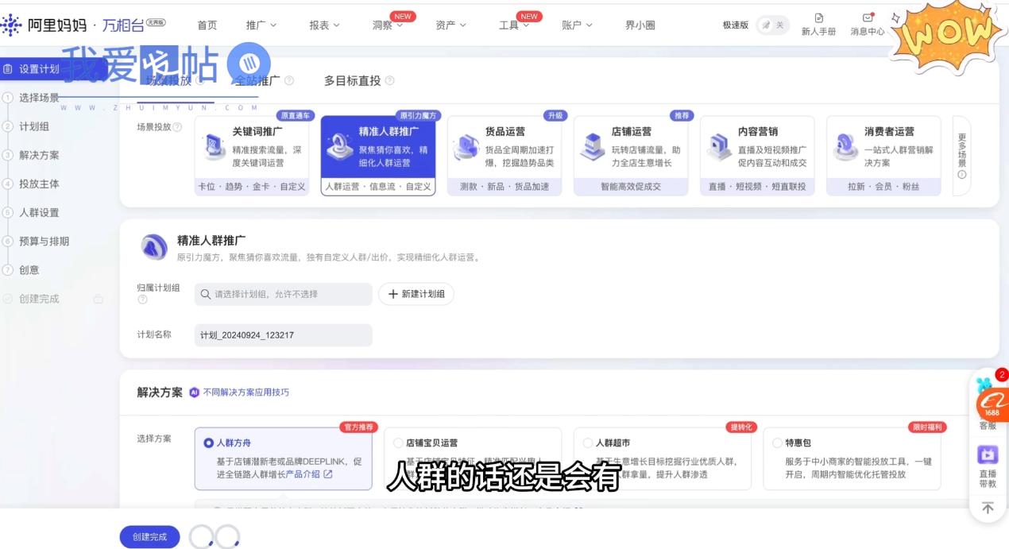1009x549 pixels.
Task: Expand the 工具 dropdown menu
Action: (x=514, y=25)
